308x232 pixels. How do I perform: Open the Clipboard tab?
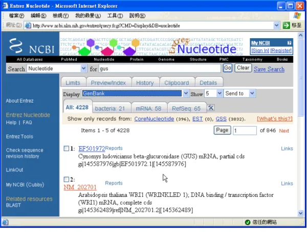(x=177, y=83)
